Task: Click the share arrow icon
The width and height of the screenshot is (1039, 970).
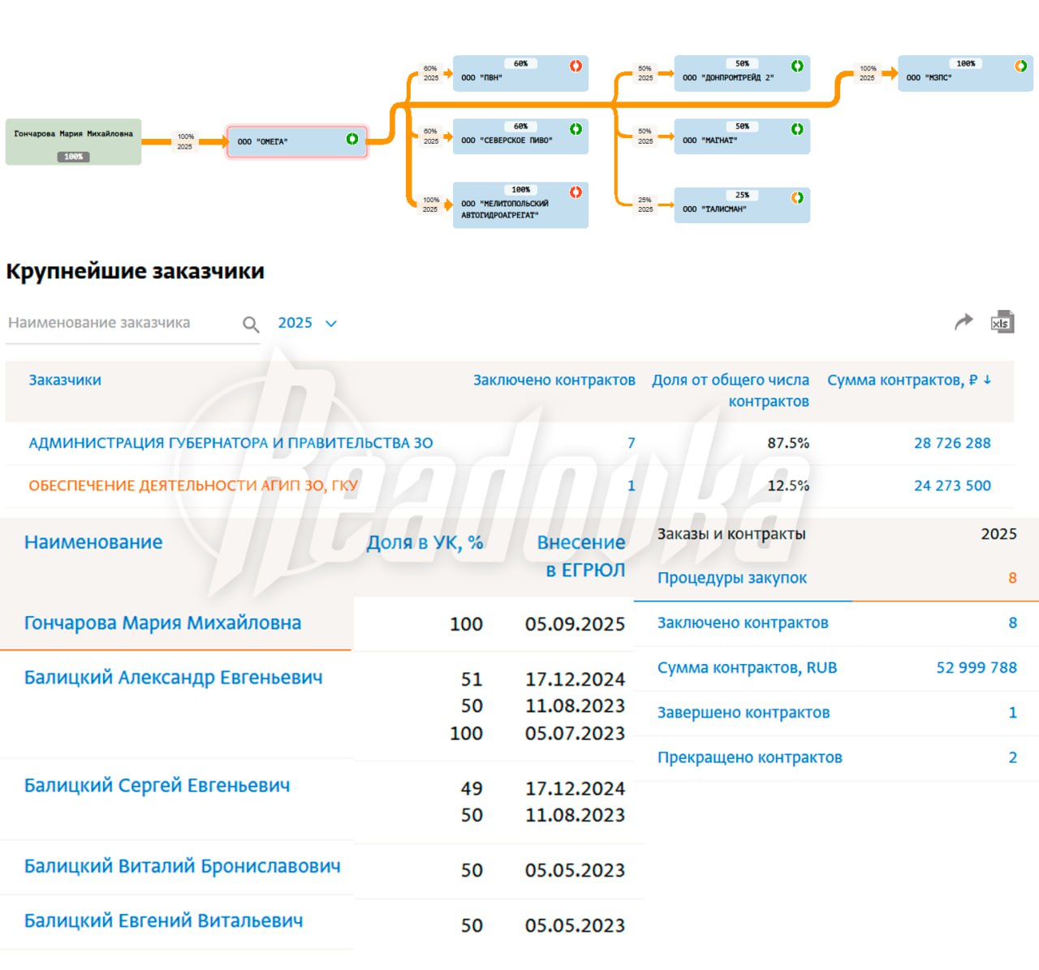Action: pos(964,322)
